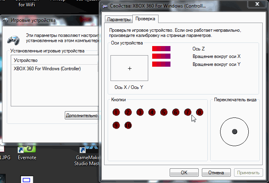This screenshot has height=183, width=269.
Task: Click button indicator 6
Action: point(176,112)
